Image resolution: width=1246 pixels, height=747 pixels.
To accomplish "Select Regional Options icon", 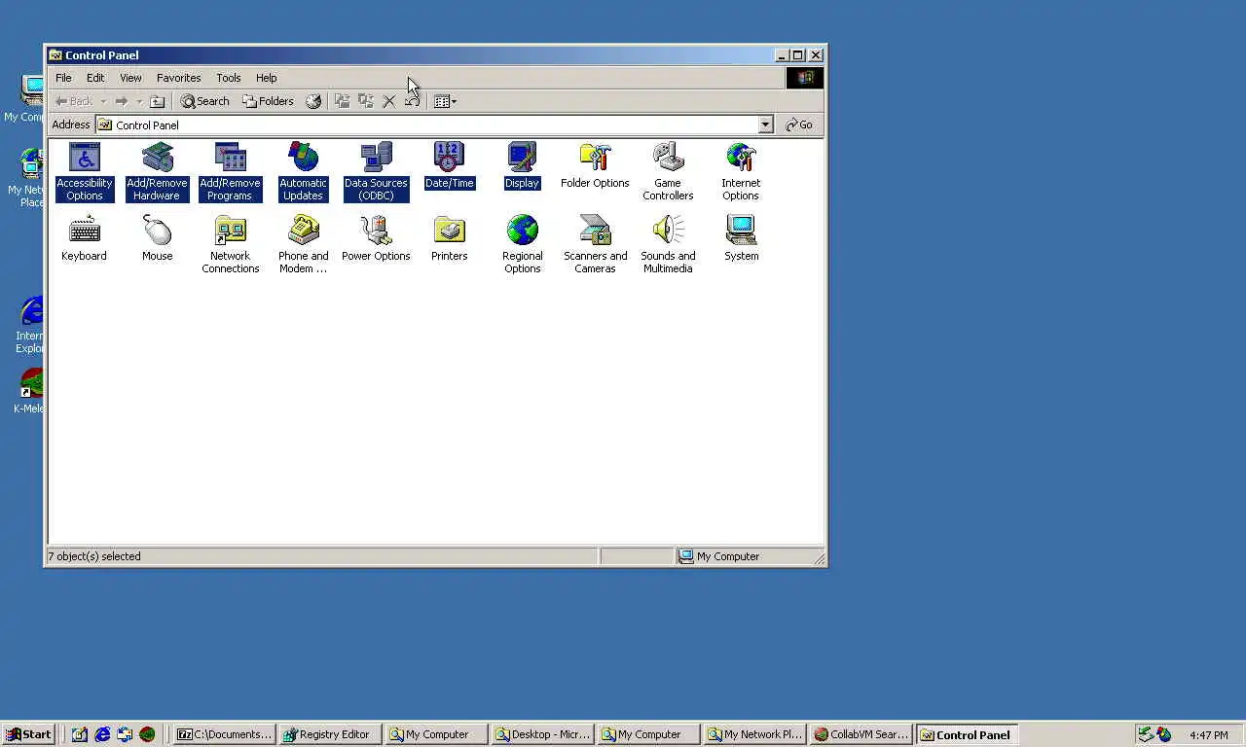I will pos(522,245).
